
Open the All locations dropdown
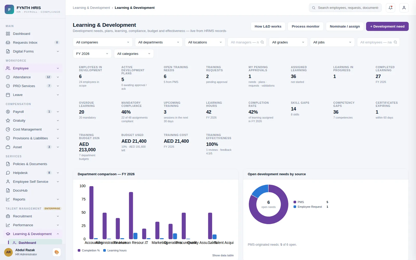tap(205, 42)
